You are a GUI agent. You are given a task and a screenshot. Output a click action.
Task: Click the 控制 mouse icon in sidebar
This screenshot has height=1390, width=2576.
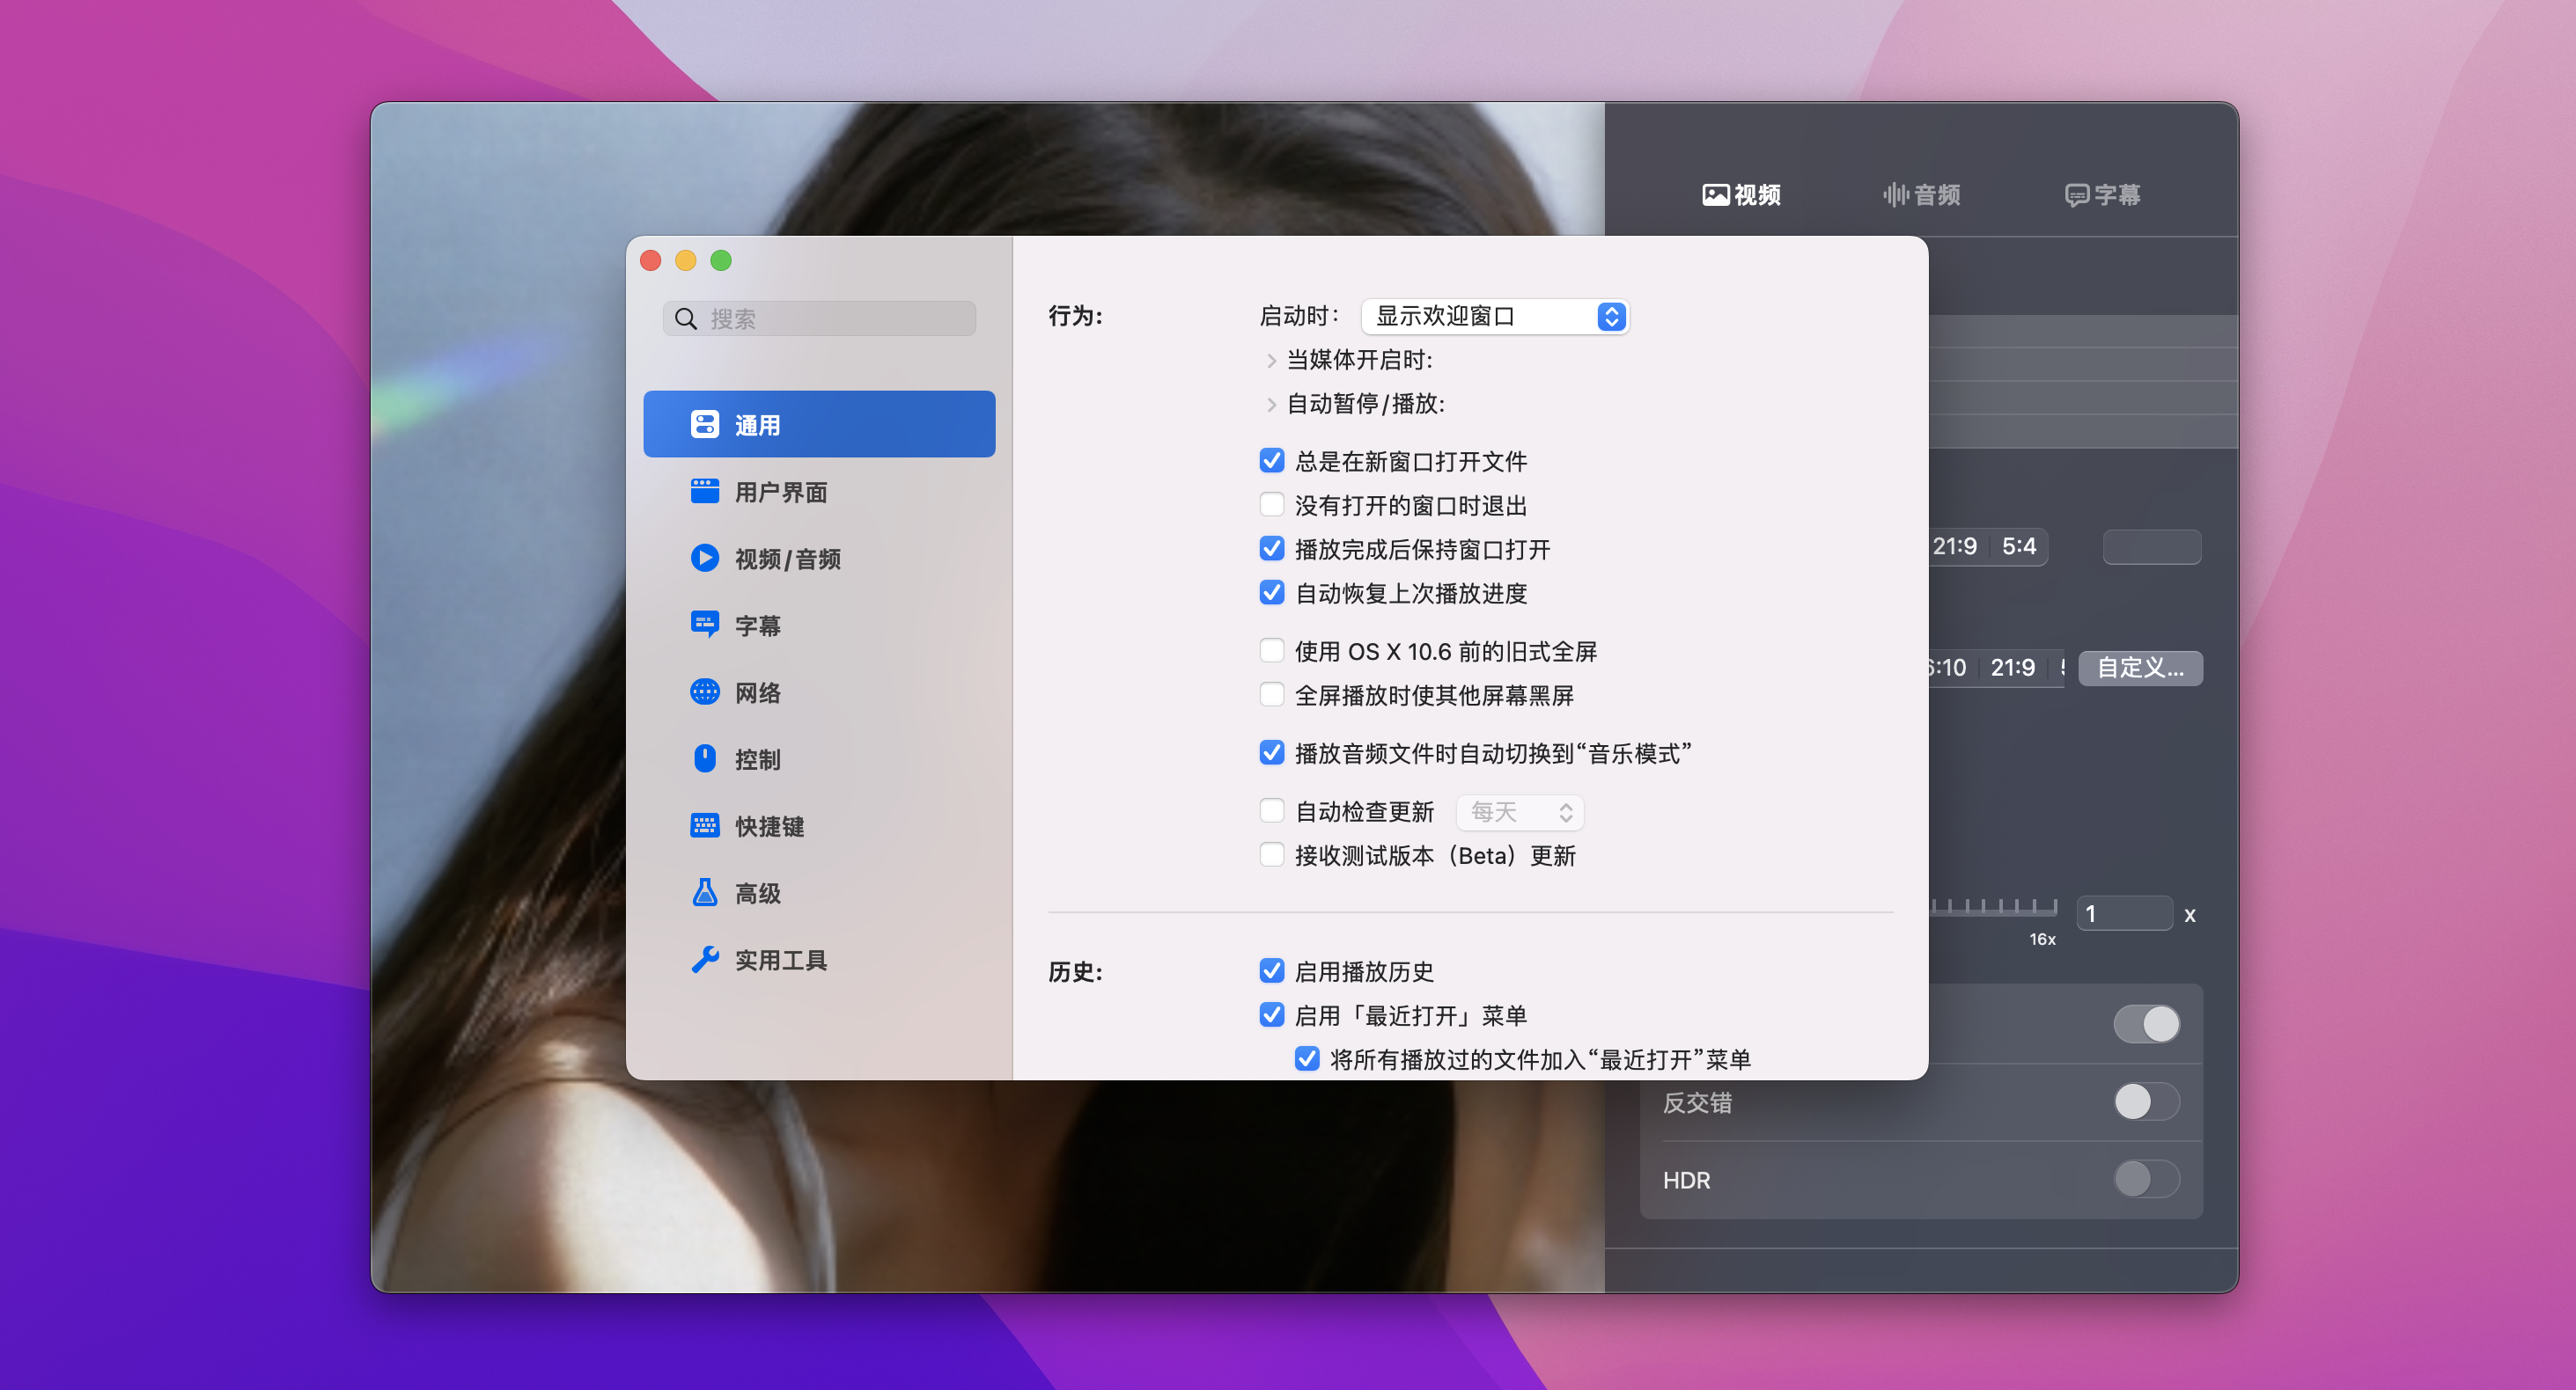tap(705, 758)
